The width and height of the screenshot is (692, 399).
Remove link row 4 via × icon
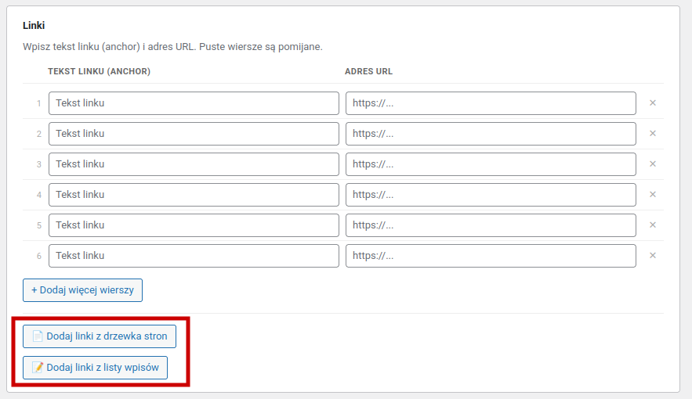pos(652,195)
